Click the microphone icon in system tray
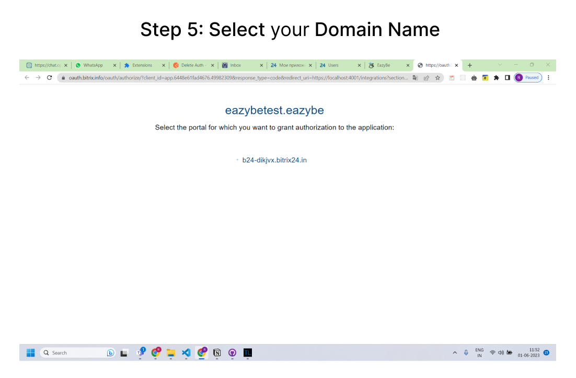576x378 pixels. click(x=466, y=352)
